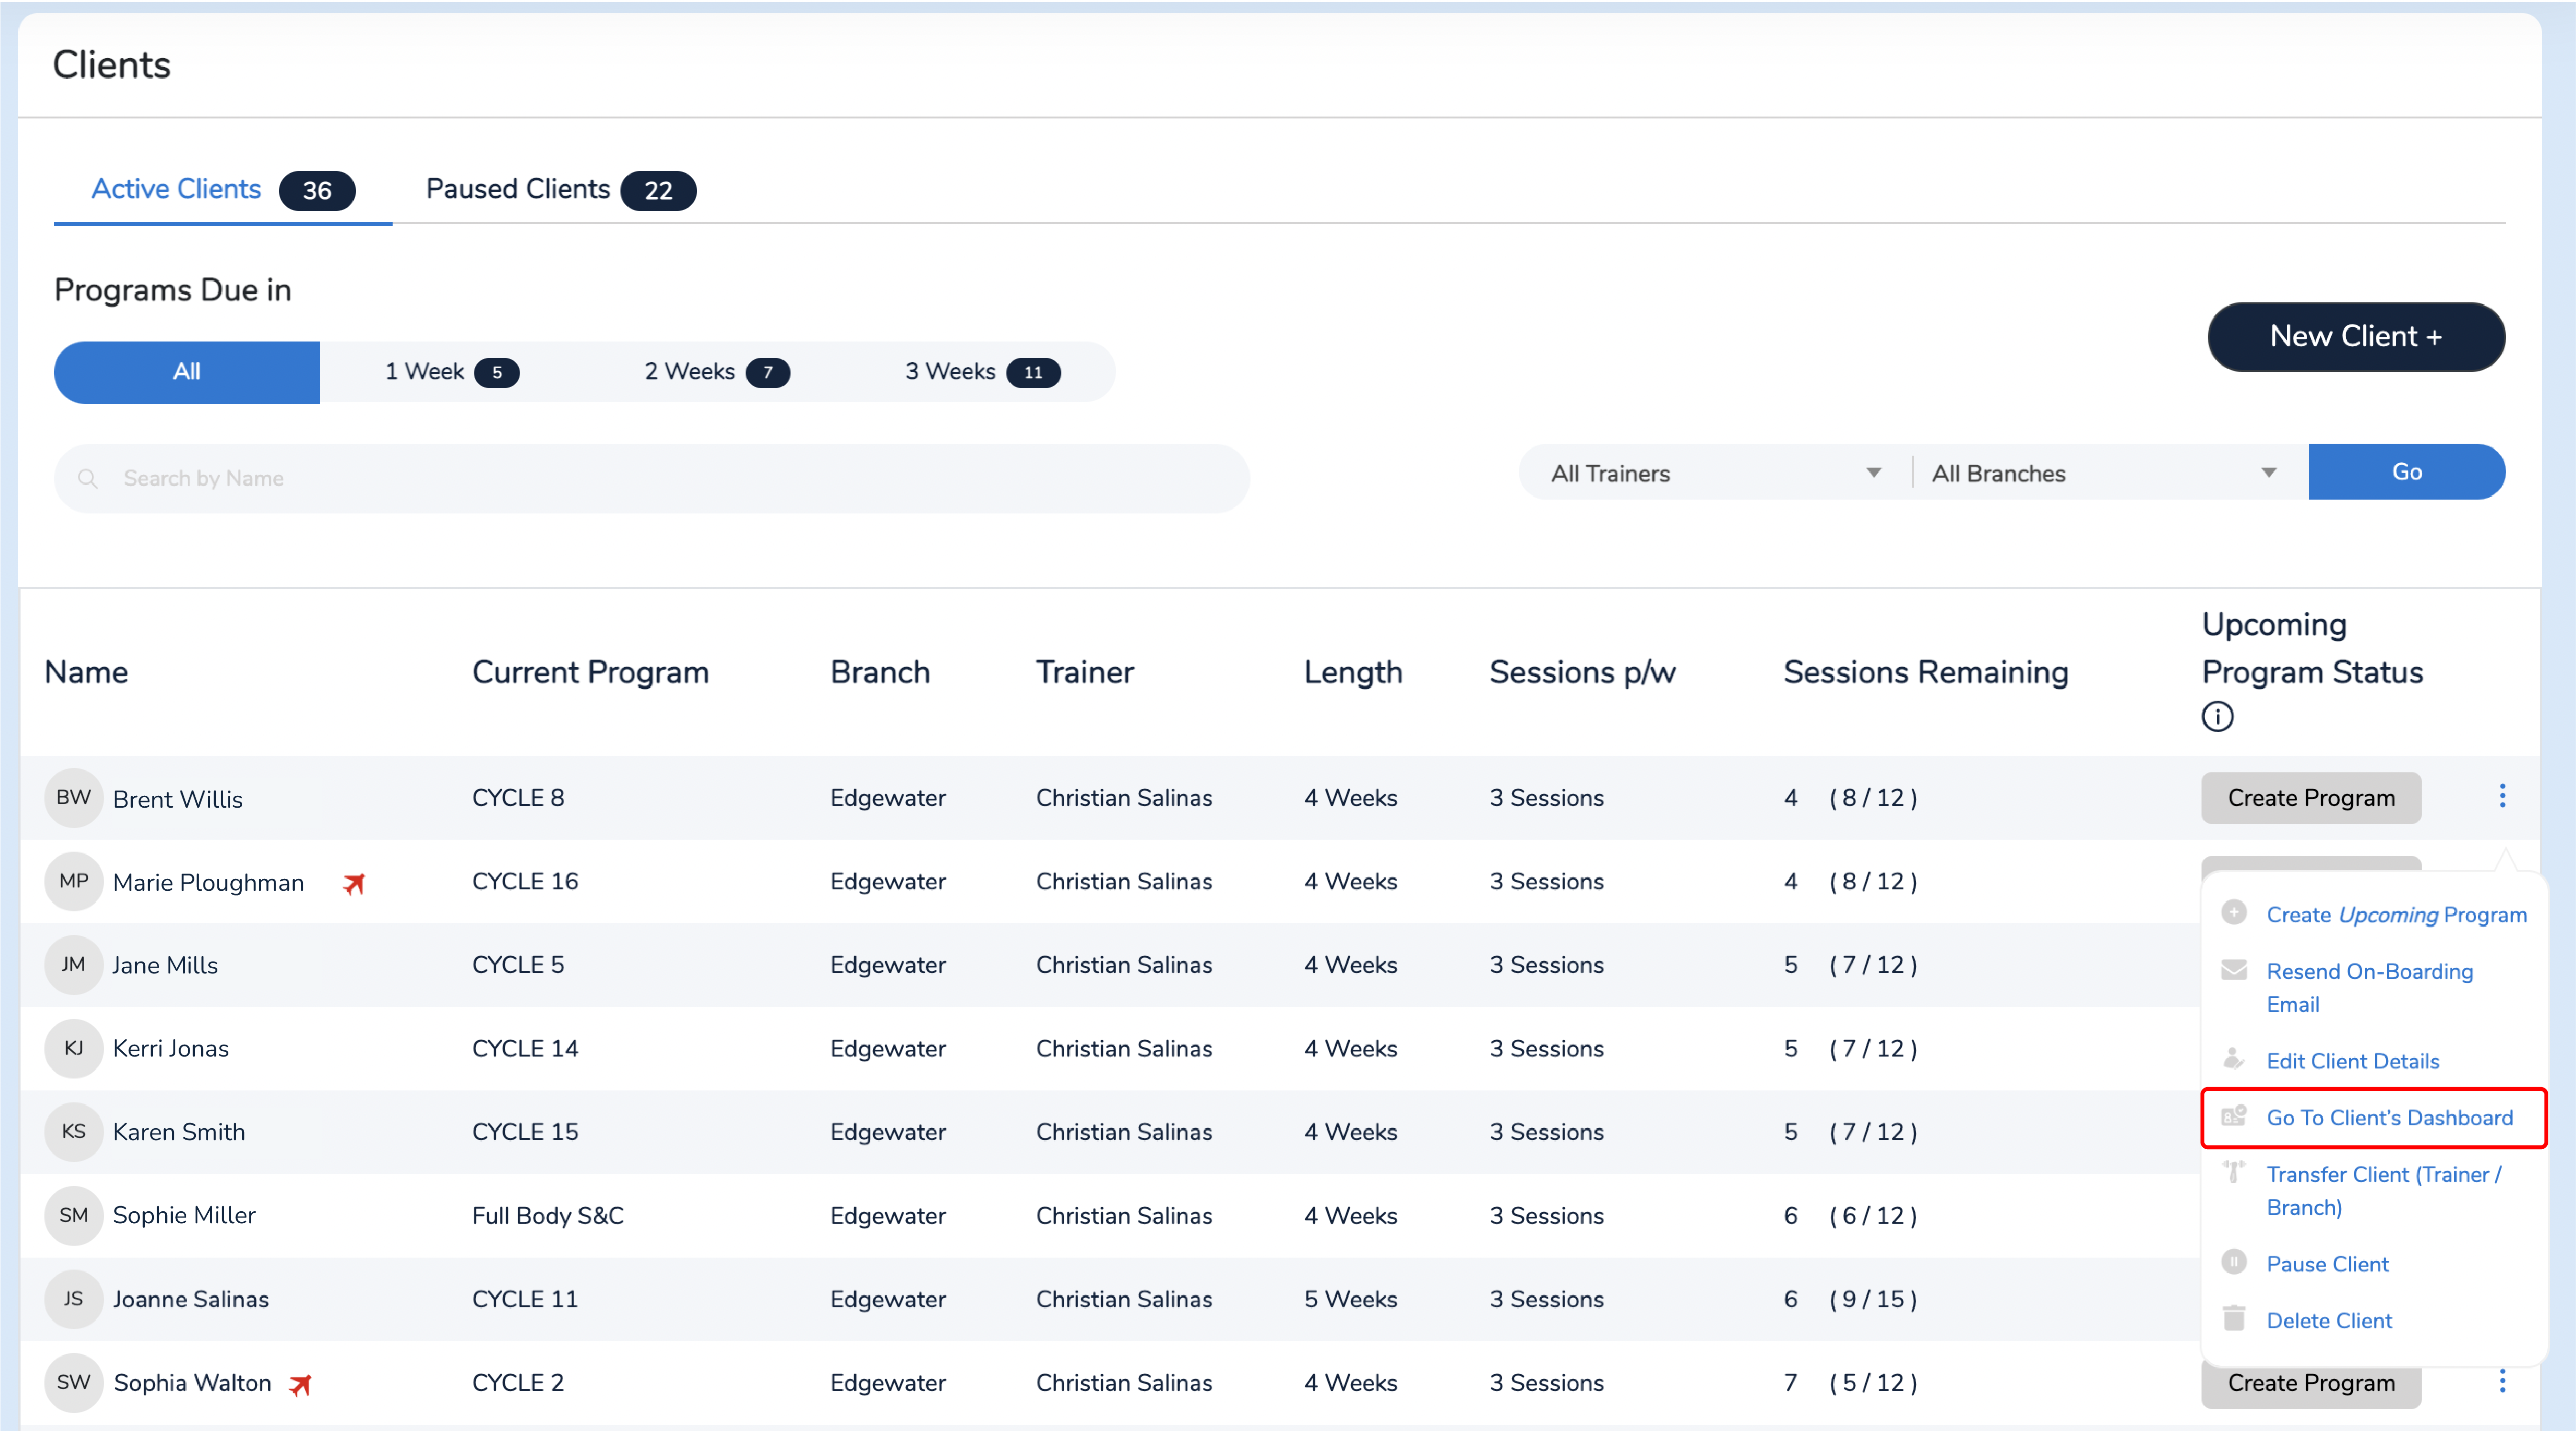Open Marie Ploughman client name
This screenshot has width=2576, height=1431.
[x=208, y=883]
